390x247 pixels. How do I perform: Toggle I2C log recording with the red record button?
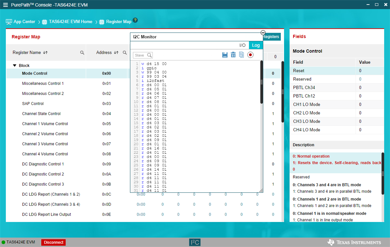pyautogui.click(x=250, y=55)
